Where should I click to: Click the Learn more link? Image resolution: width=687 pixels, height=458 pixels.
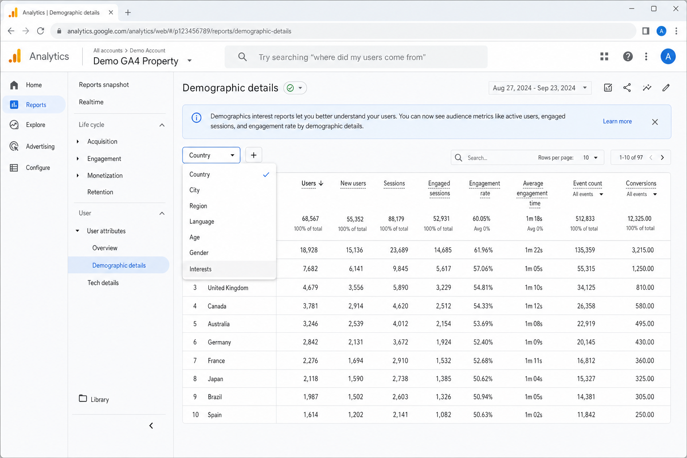pos(617,121)
